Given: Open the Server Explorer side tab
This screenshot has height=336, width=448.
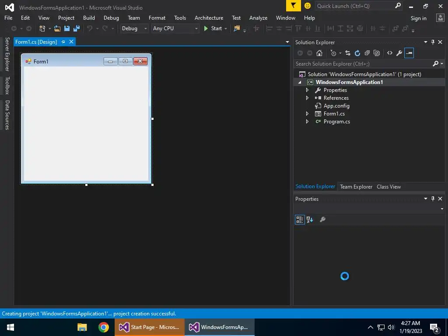Looking at the screenshot, I should click(x=7, y=54).
